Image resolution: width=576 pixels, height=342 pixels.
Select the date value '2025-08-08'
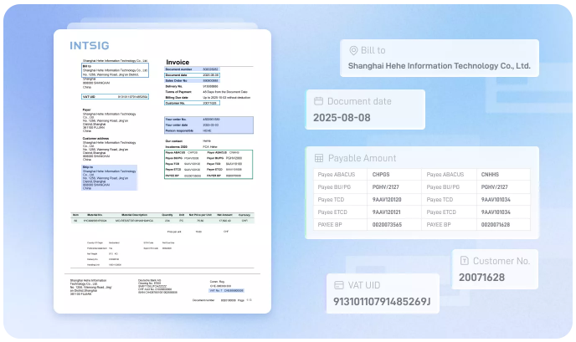(x=342, y=118)
